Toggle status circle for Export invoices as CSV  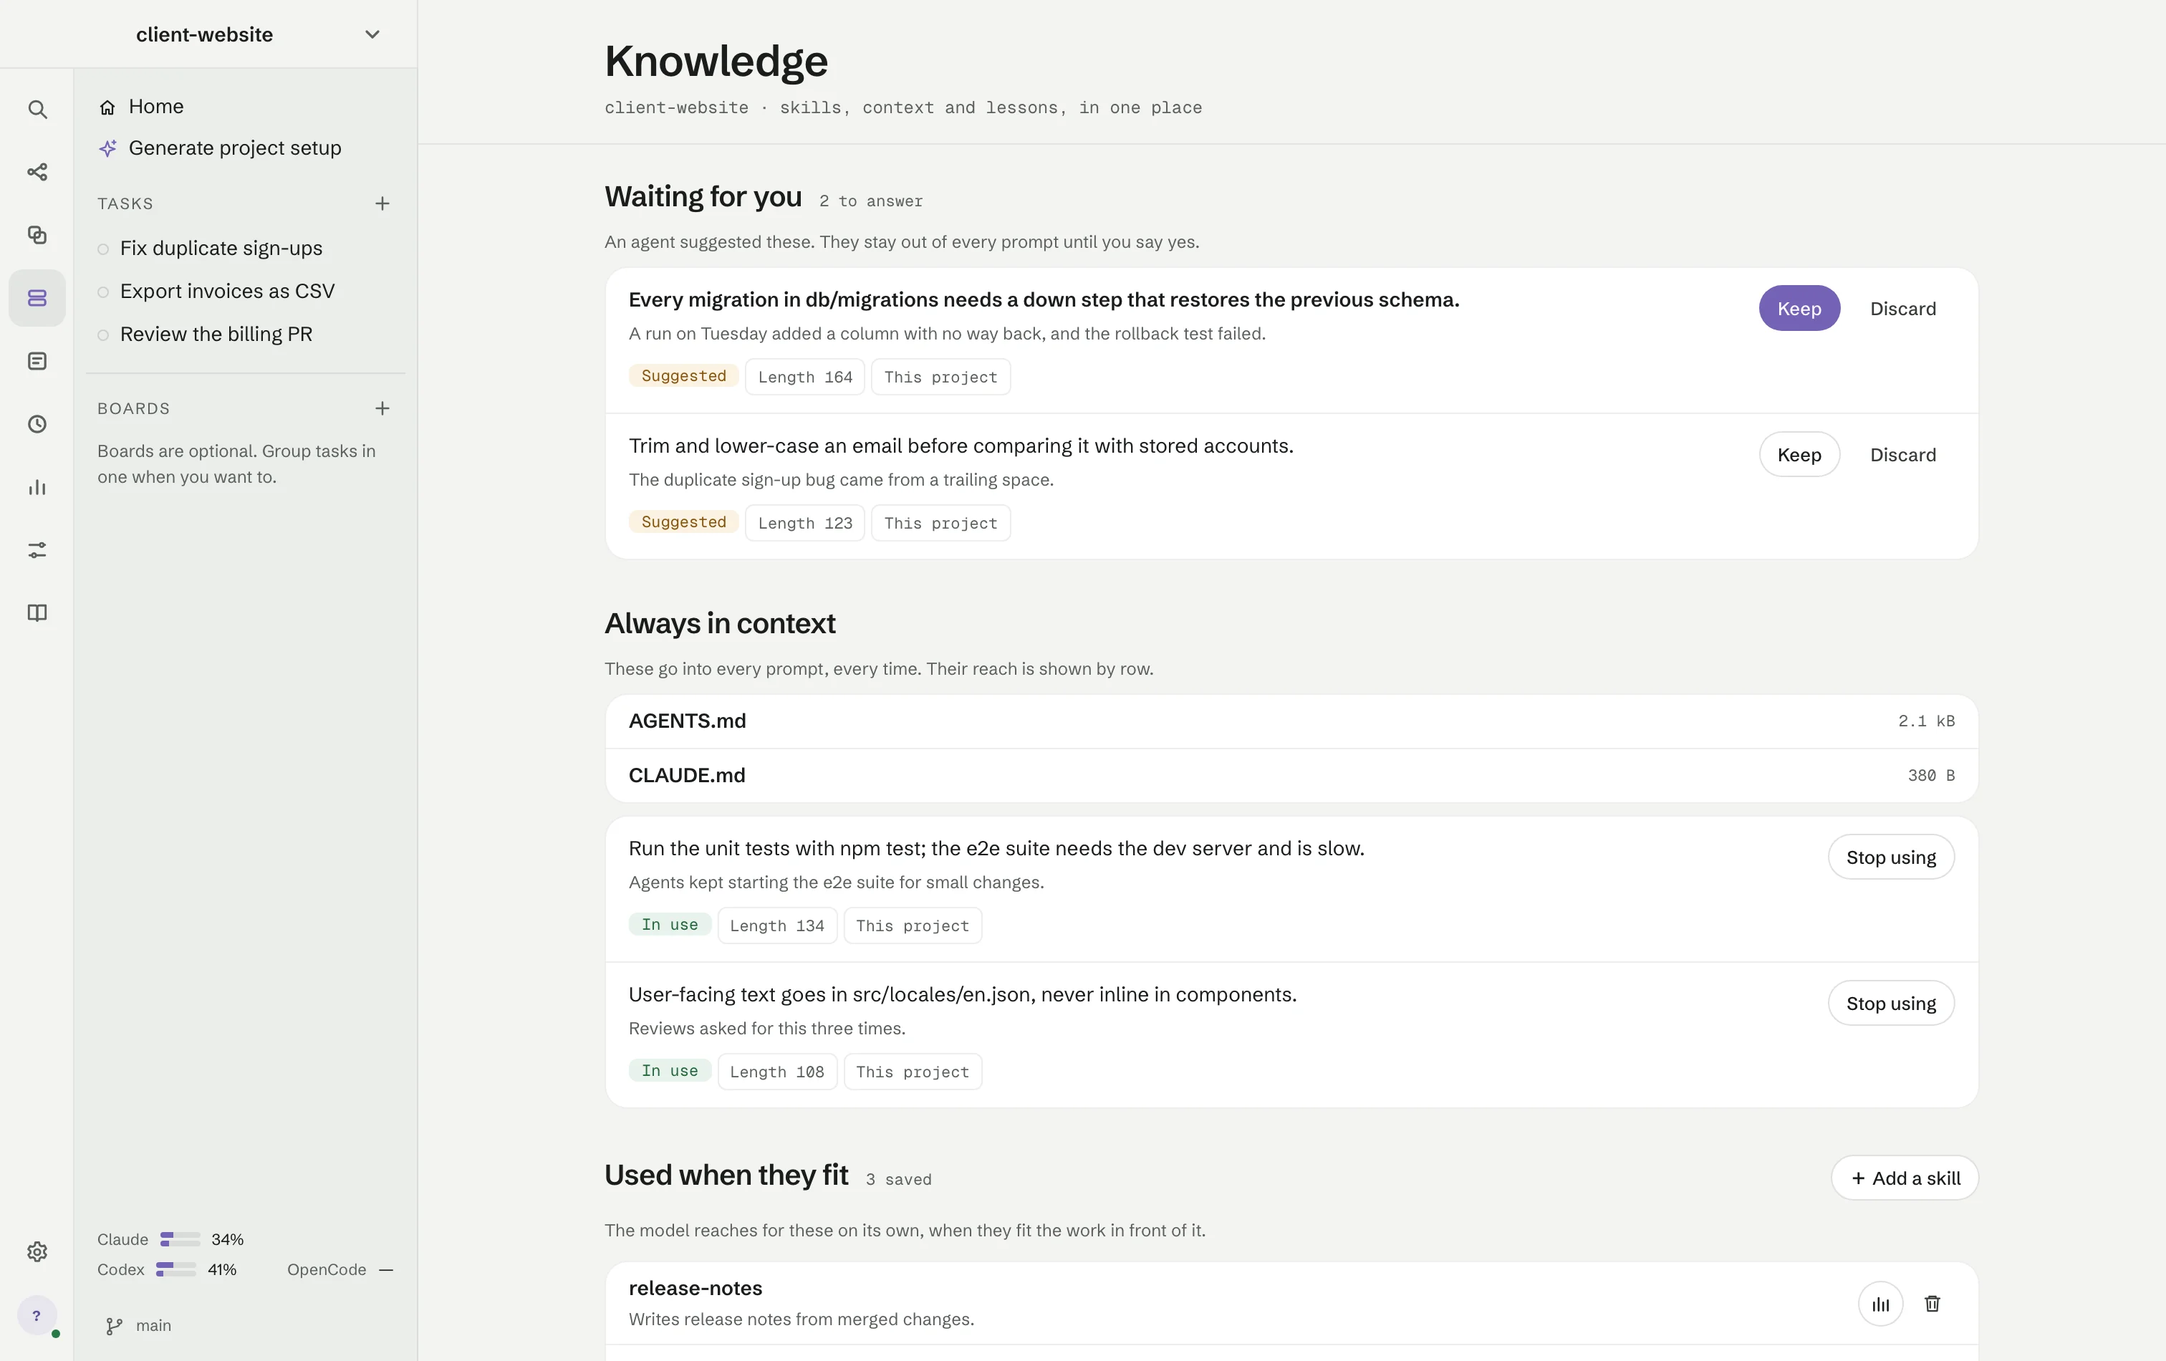pyautogui.click(x=102, y=292)
